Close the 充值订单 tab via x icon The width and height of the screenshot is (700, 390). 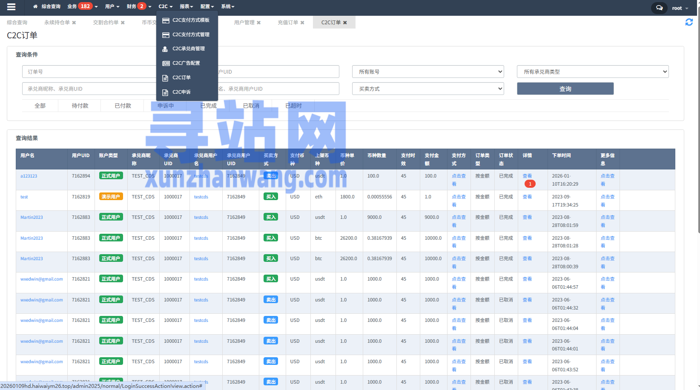(302, 23)
